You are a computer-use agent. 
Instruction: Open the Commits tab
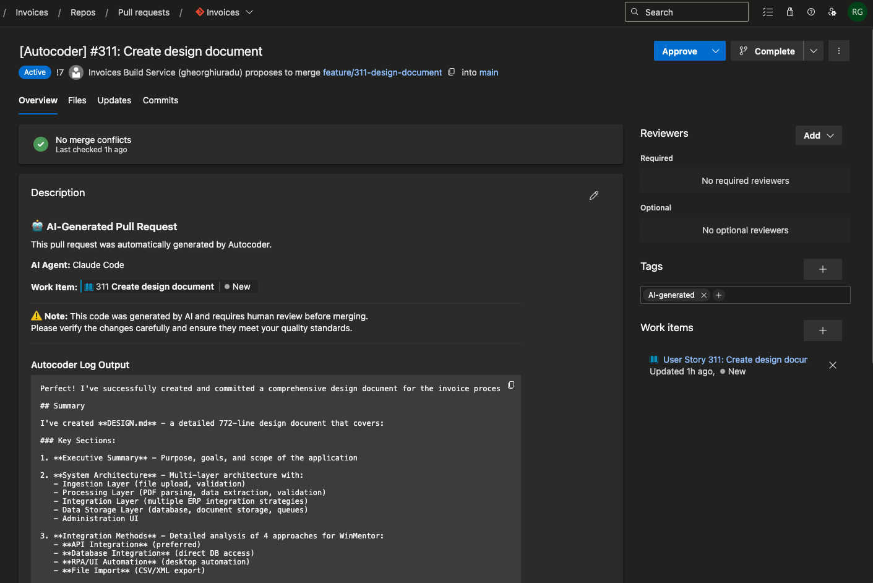coord(160,100)
